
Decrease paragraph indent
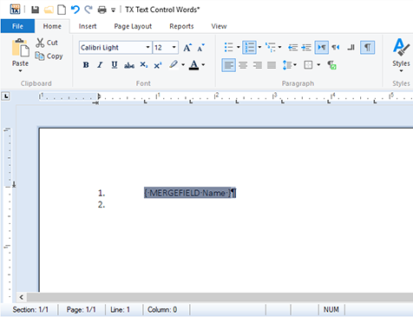pyautogui.click(x=292, y=47)
